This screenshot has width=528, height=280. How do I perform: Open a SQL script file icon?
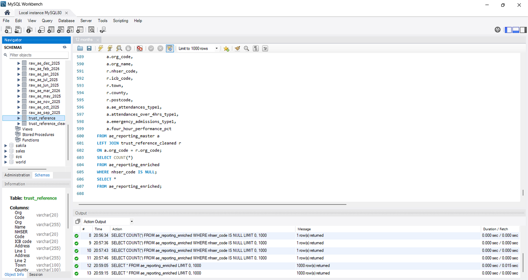(x=18, y=30)
